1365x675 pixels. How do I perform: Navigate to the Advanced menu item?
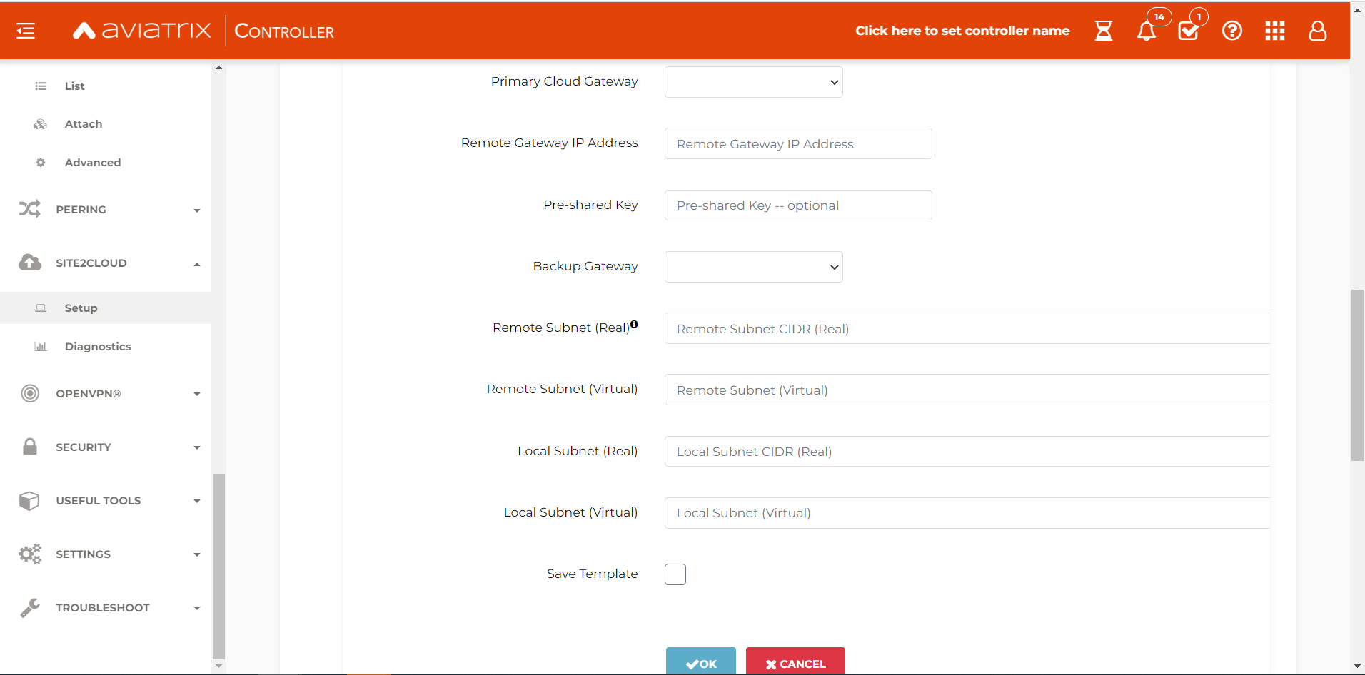(92, 162)
